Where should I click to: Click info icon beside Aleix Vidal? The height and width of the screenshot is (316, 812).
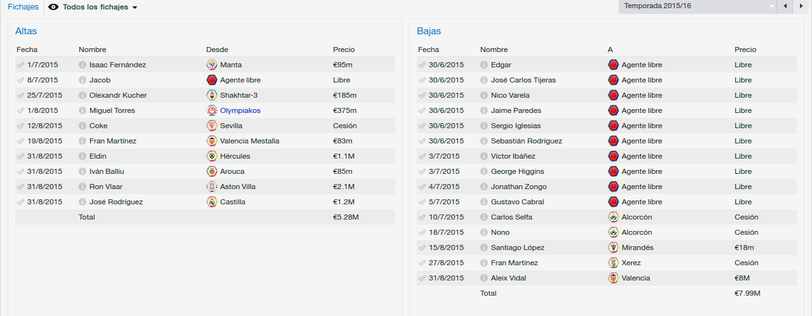point(484,278)
